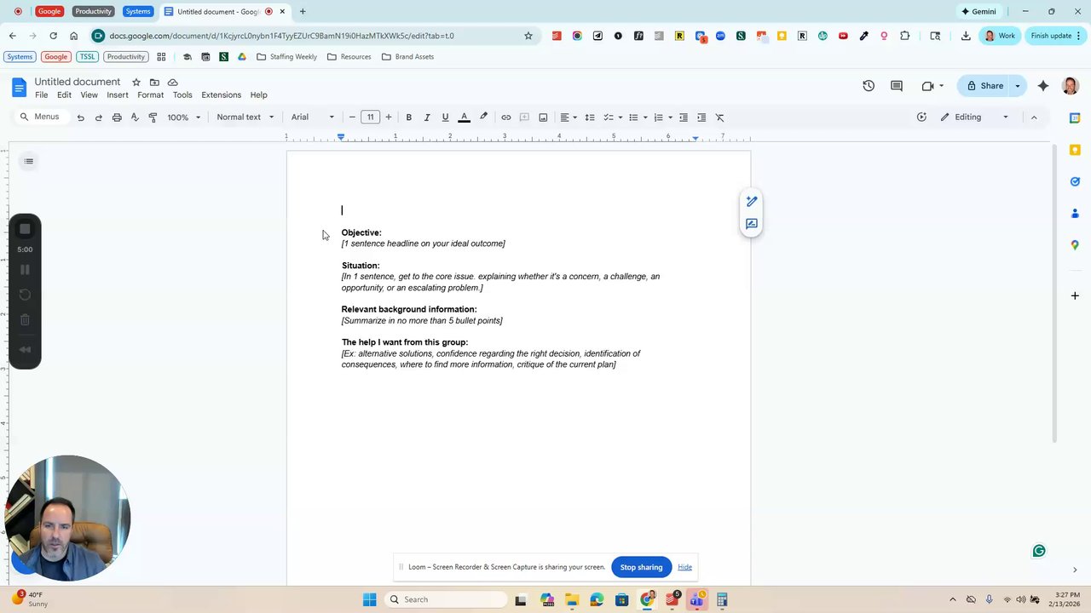Collapse the menus with the chevron

coord(1034,117)
